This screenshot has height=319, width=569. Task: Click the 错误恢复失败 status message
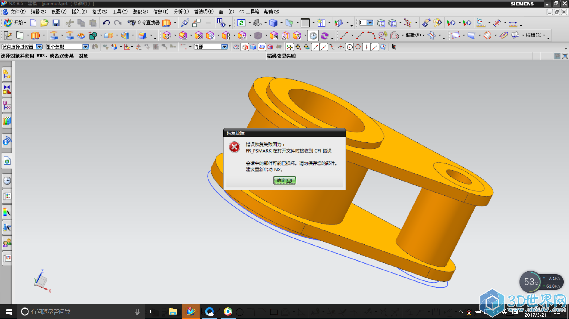(x=281, y=56)
